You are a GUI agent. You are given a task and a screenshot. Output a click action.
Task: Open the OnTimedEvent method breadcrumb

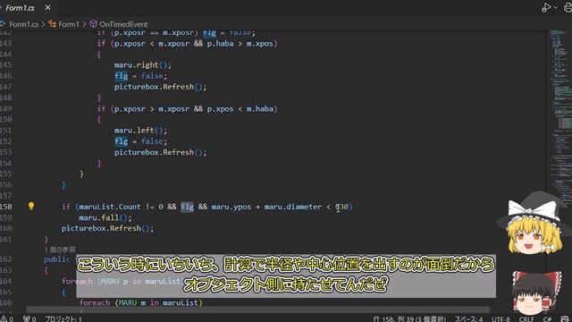click(123, 24)
